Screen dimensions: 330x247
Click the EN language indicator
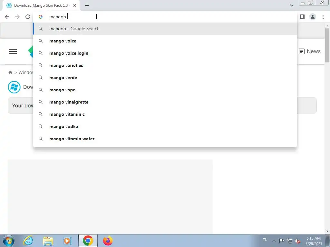tap(265, 240)
